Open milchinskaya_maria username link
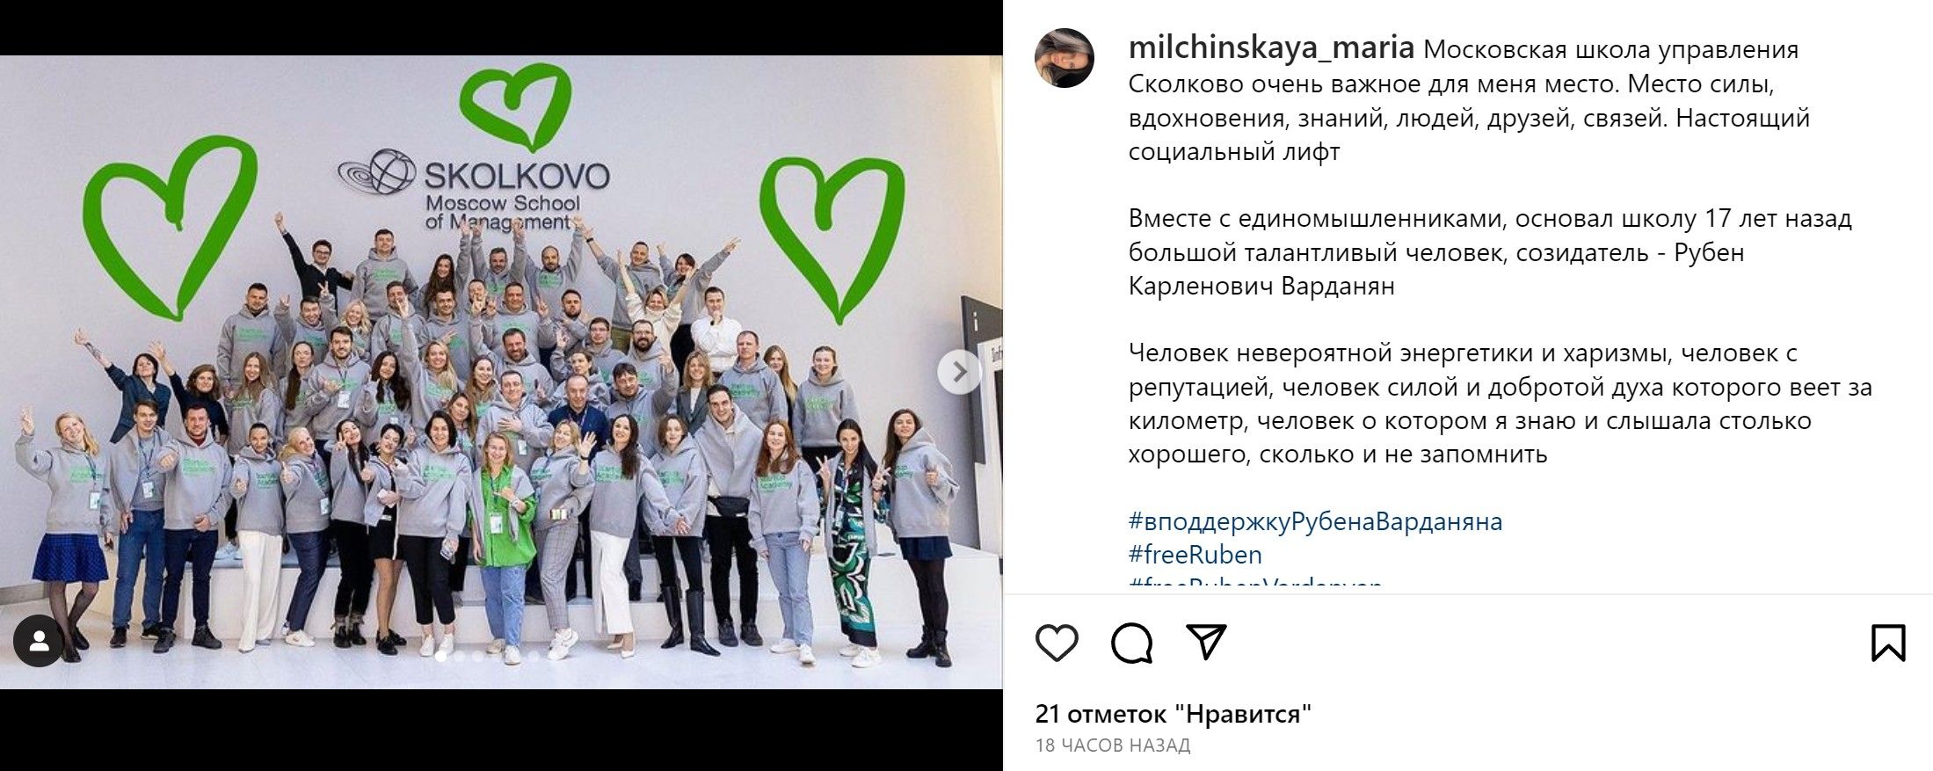Screen dimensions: 1933x771 pos(1271,47)
